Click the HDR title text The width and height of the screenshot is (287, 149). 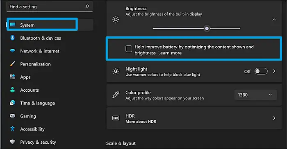click(130, 116)
